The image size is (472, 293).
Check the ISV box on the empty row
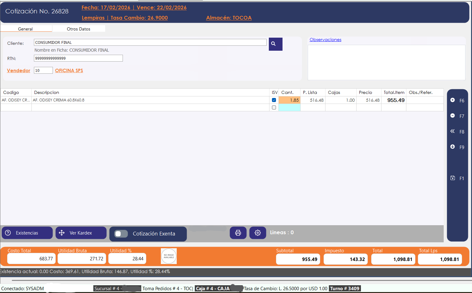click(x=274, y=108)
